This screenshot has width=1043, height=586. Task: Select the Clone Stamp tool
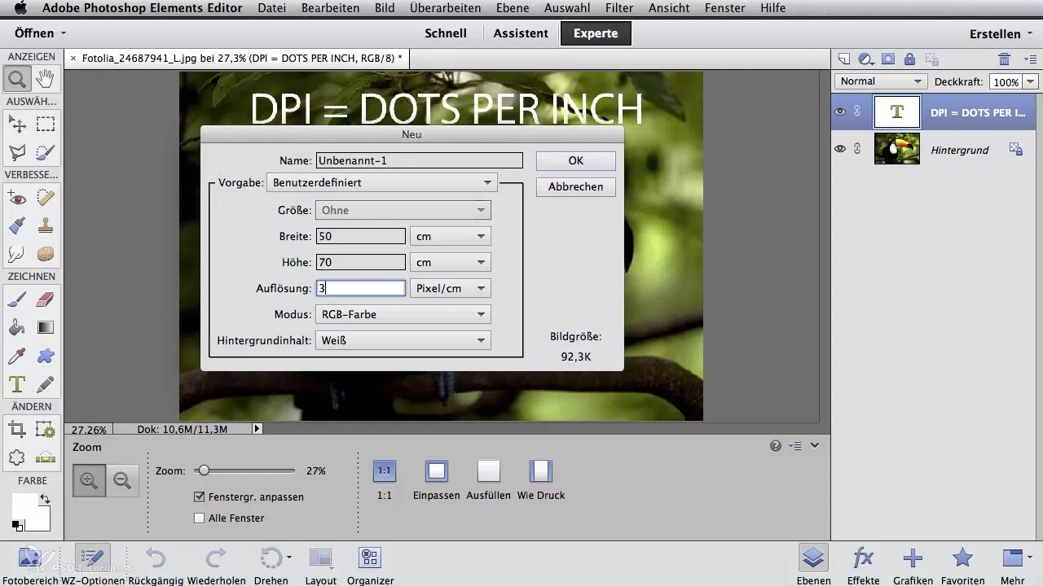(x=46, y=225)
